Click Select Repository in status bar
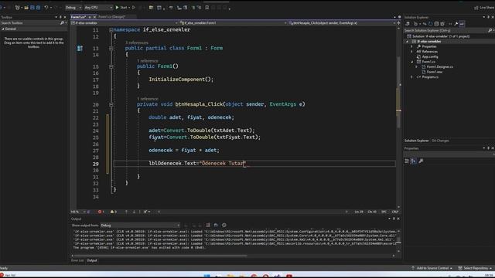 pyautogui.click(x=475, y=268)
